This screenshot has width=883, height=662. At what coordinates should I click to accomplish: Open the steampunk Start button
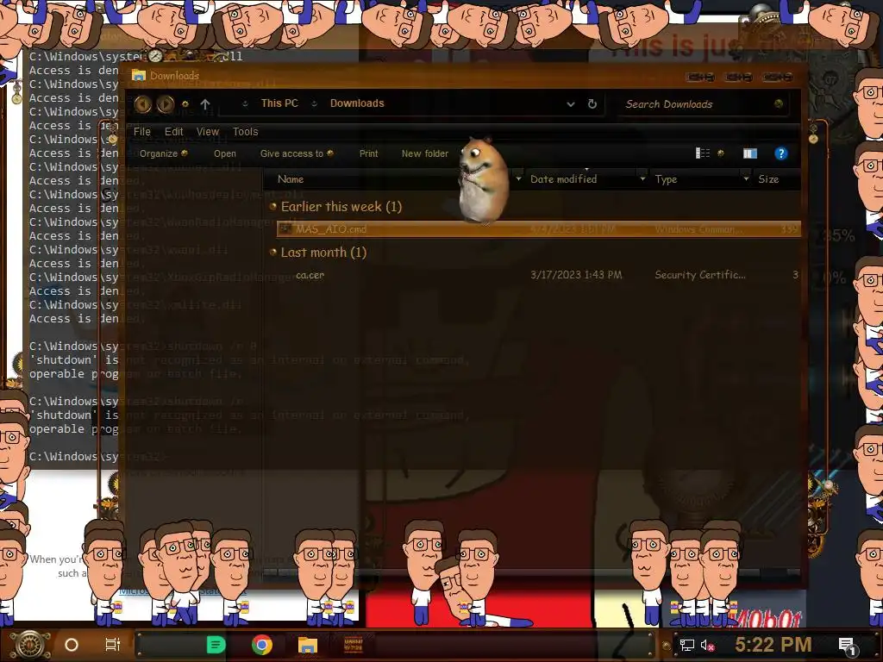[x=30, y=644]
